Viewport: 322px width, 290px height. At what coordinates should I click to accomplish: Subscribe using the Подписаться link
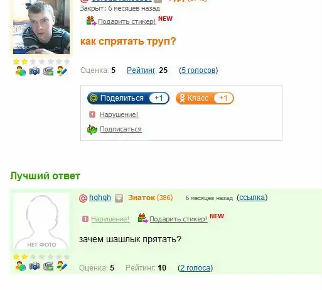click(121, 129)
